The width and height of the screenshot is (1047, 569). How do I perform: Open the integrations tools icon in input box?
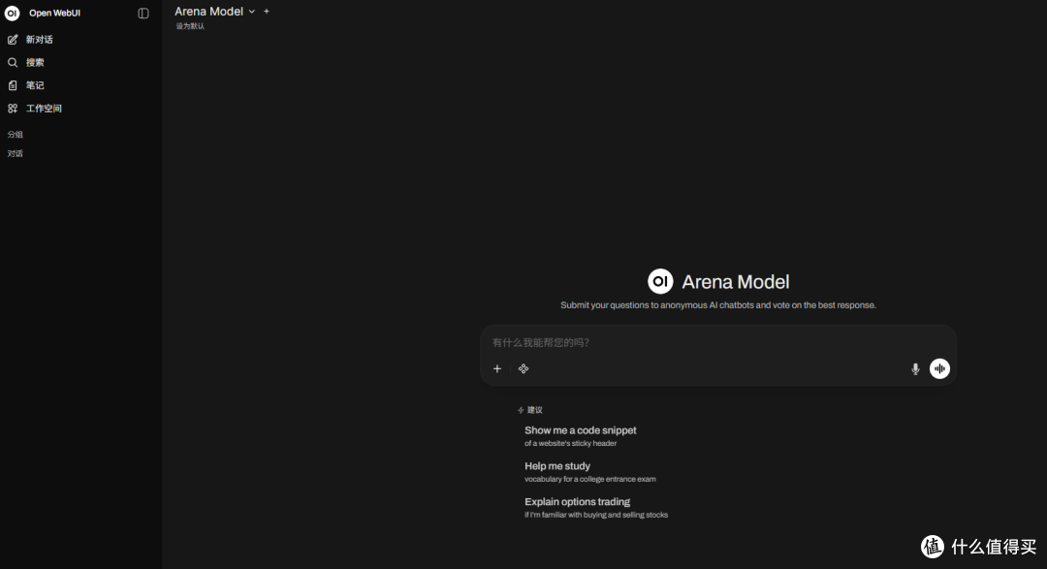[x=523, y=368]
